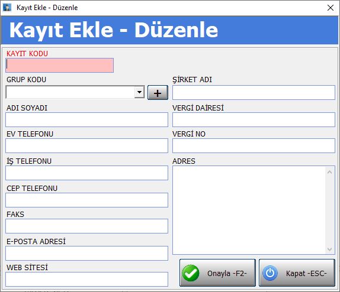Open the GRUP KODU combo box field

[75, 92]
